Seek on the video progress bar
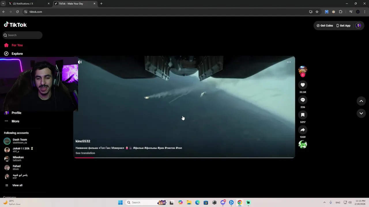The image size is (369, 207). pos(184,158)
